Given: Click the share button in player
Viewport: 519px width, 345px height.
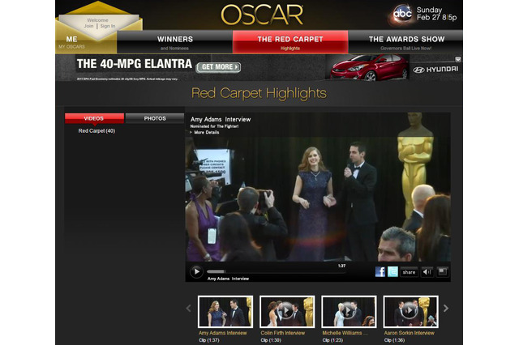Looking at the screenshot, I should point(409,272).
